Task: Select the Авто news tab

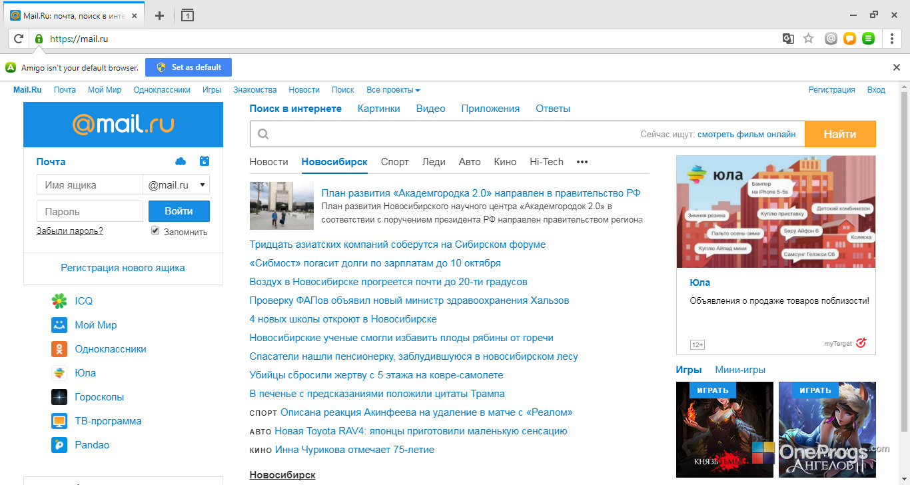Action: [470, 162]
